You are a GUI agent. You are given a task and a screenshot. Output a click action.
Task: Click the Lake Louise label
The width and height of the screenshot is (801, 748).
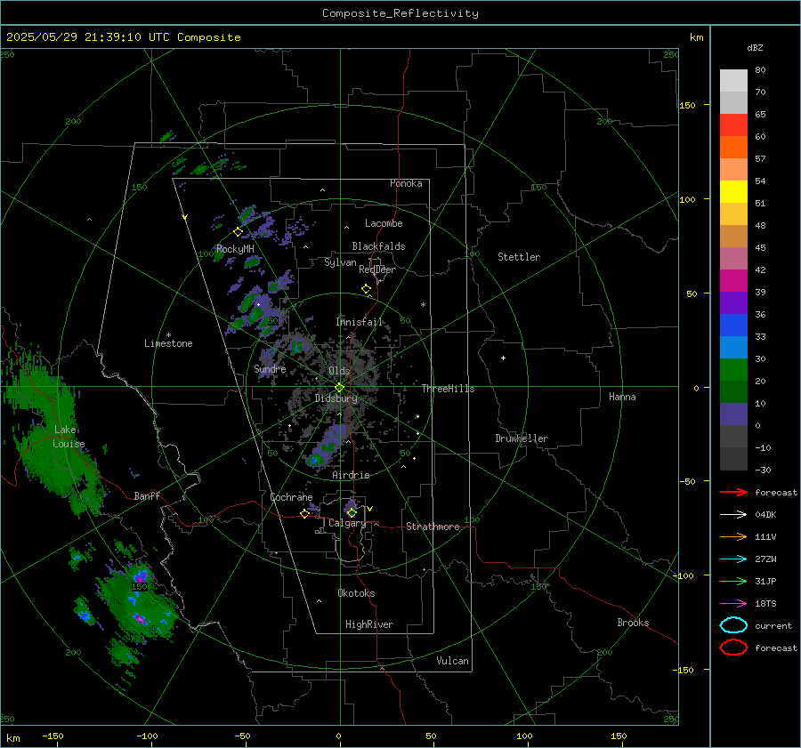tap(69, 437)
